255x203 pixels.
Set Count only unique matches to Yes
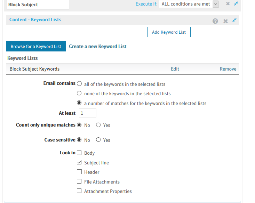(98, 125)
